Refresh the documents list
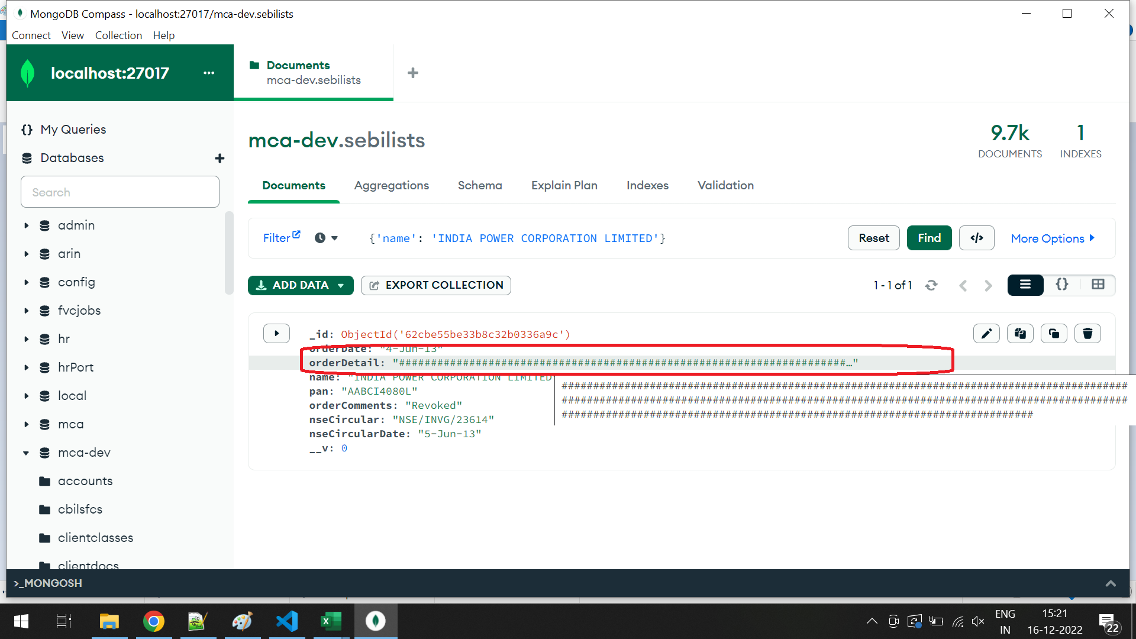Image resolution: width=1136 pixels, height=639 pixels. click(931, 285)
